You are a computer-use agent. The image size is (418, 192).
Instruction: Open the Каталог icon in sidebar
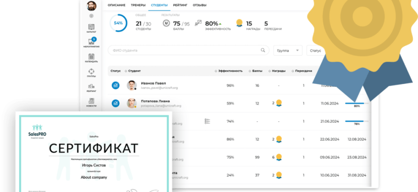[x=91, y=28]
